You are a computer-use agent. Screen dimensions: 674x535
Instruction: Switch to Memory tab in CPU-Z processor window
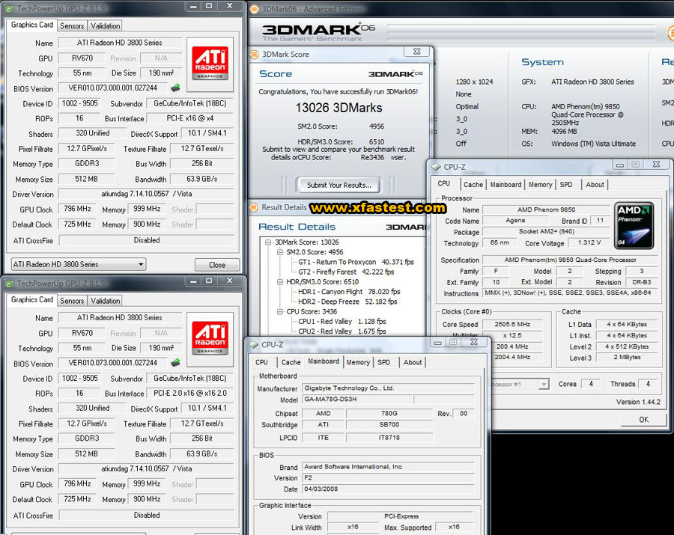540,185
